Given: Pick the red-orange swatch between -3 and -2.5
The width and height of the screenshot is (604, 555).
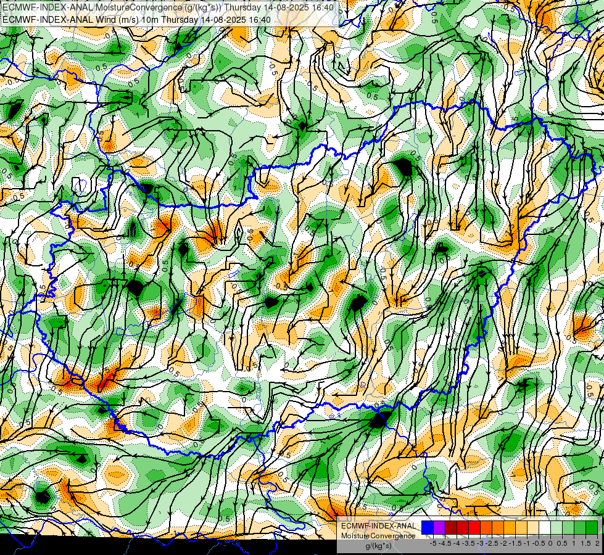Looking at the screenshot, I should click(486, 528).
